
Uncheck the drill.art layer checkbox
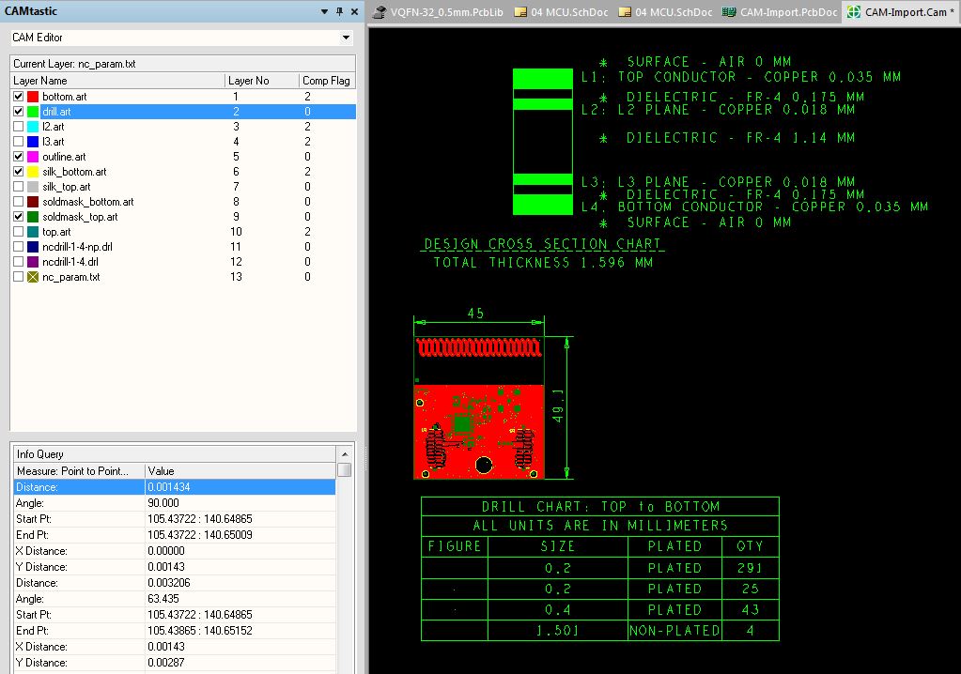[19, 112]
